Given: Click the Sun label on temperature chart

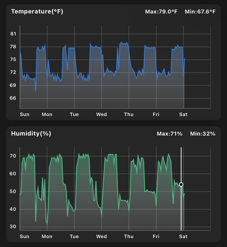Looking at the screenshot, I should [x=24, y=114].
